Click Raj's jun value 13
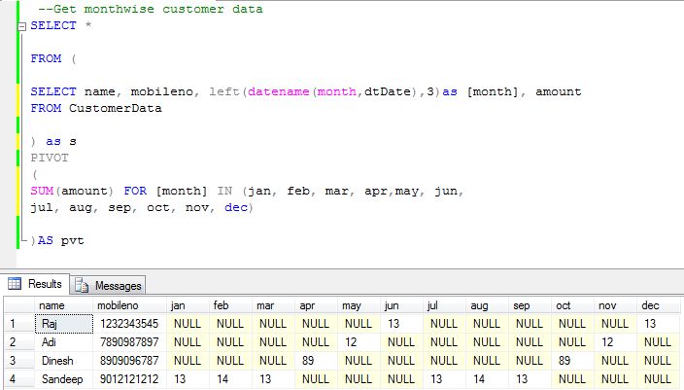 [401, 324]
